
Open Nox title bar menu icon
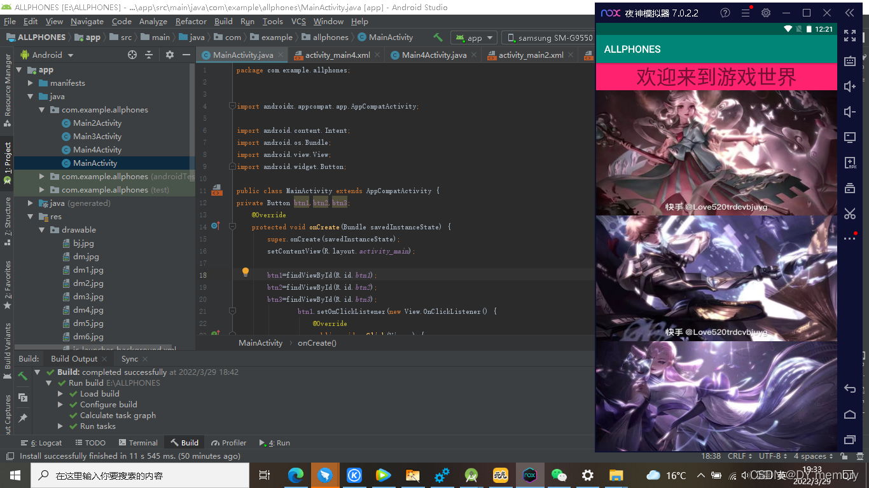pyautogui.click(x=746, y=13)
